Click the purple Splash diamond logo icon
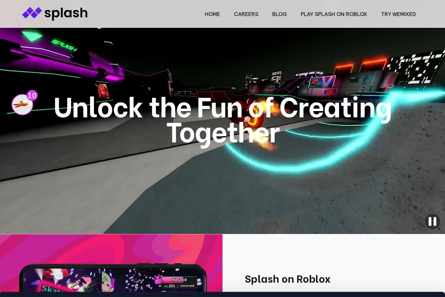 [32, 13]
